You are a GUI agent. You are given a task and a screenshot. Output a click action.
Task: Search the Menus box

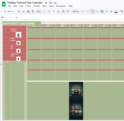[x=10, y=12]
